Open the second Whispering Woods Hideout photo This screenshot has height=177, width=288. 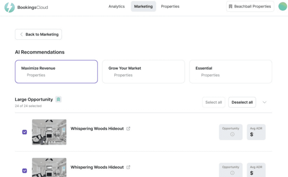pos(49,167)
